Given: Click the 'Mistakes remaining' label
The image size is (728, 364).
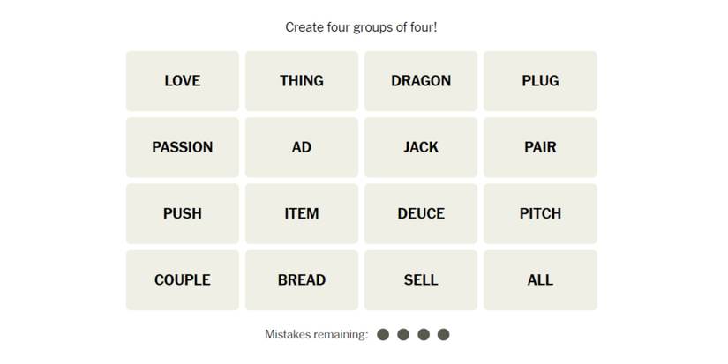Looking at the screenshot, I should click(316, 335).
